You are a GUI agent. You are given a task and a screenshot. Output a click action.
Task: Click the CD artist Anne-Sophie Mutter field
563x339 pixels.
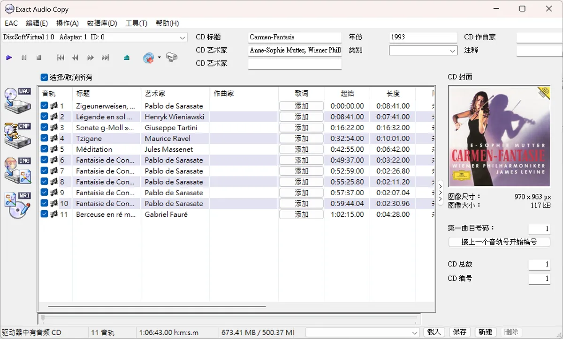[295, 50]
